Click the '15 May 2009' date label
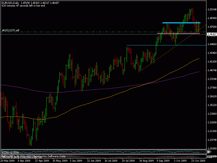Viewport: 217px width, 163px height. pyautogui.click(x=60, y=161)
